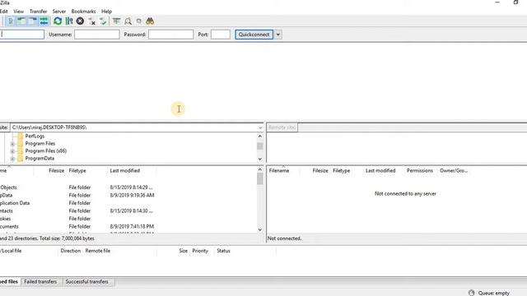Click the queue status indicator icon
The width and height of the screenshot is (527, 296).
[x=471, y=293]
